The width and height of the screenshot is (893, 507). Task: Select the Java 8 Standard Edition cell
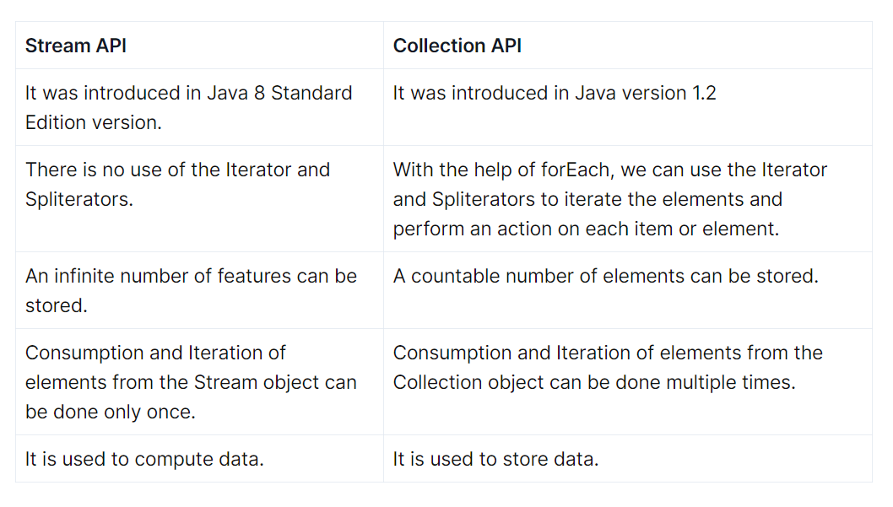click(199, 107)
